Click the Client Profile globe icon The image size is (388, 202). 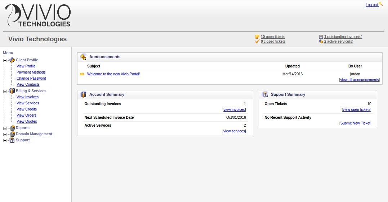(x=12, y=60)
